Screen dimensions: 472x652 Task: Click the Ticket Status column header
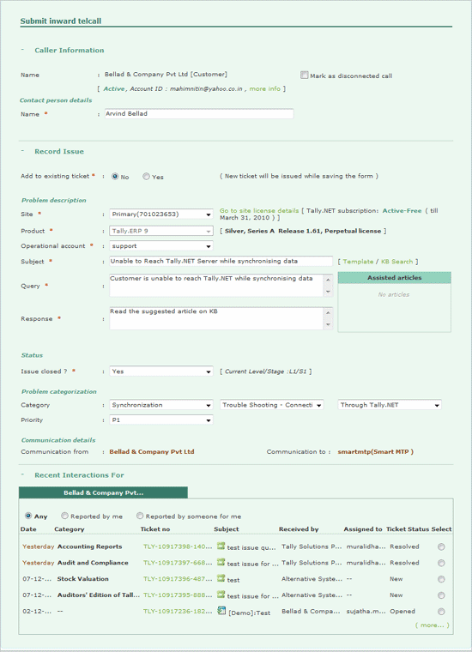(x=408, y=529)
